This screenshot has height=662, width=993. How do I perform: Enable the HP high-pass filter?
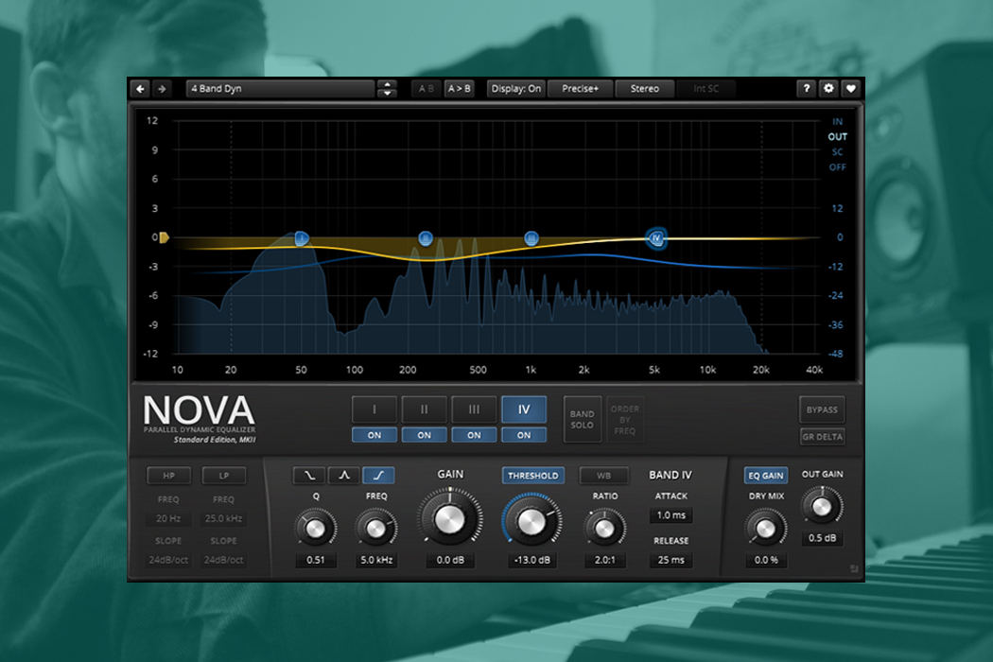pos(168,475)
